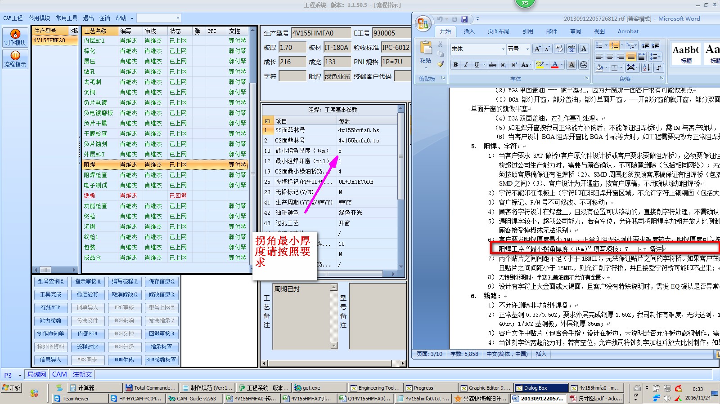Align paragraph text left
This screenshot has width=720, height=404.
click(x=599, y=57)
